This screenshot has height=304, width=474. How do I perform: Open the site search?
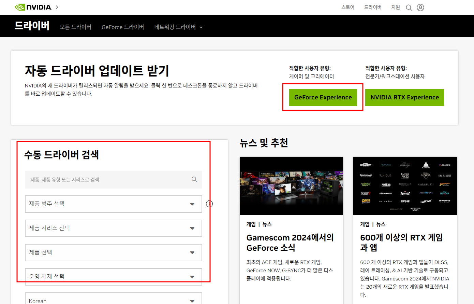point(409,7)
